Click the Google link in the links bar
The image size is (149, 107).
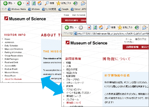tap(65, 9)
